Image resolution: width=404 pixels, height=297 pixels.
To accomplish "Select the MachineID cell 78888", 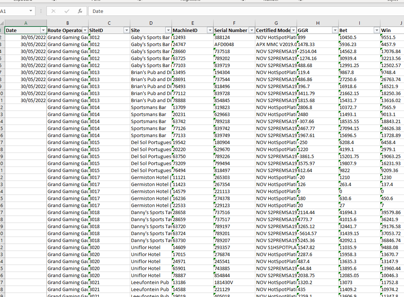I will 193,100.
